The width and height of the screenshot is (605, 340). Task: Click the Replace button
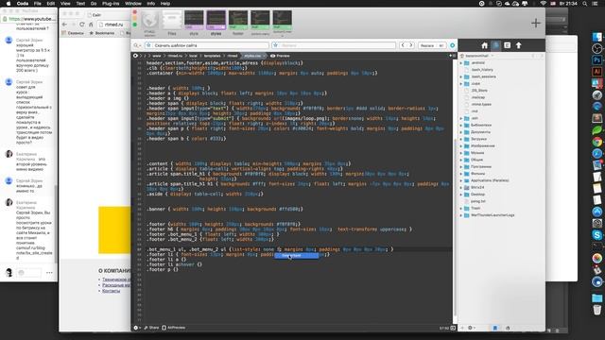pyautogui.click(x=426, y=45)
